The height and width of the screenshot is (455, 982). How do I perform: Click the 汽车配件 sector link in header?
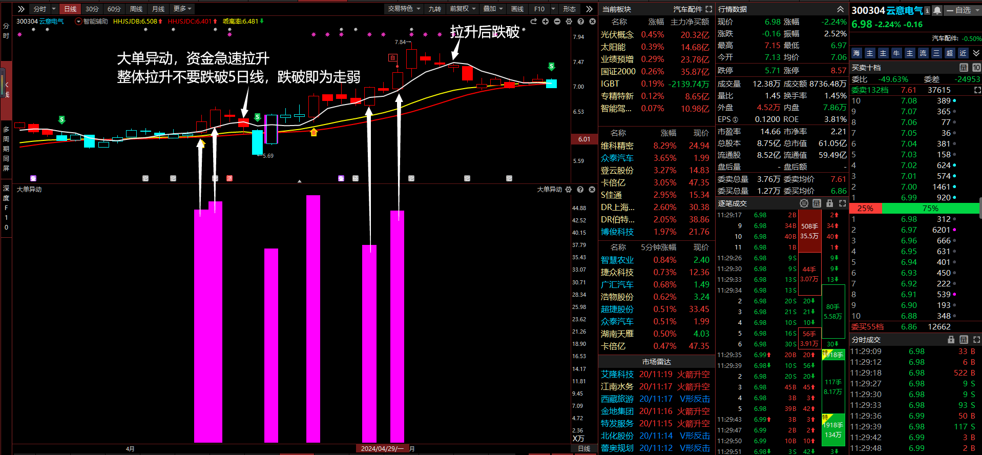687,9
